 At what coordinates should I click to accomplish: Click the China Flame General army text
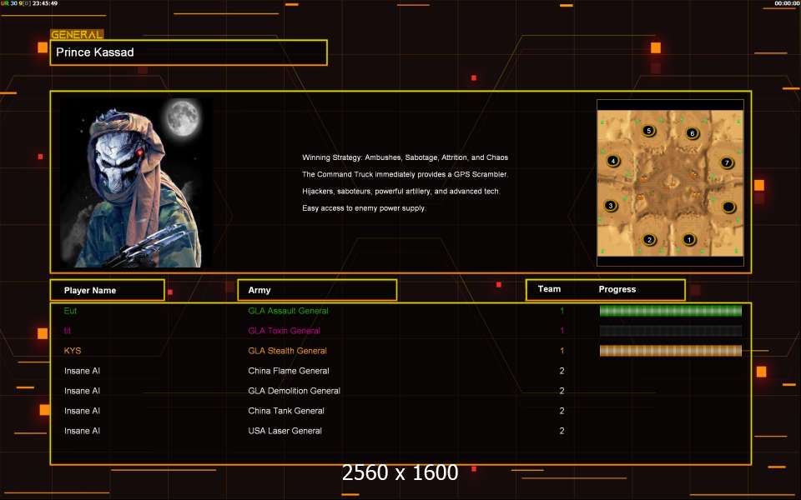pos(289,371)
